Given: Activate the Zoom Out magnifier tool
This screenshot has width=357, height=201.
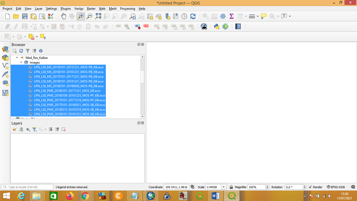Looking at the screenshot, I should pos(89,16).
